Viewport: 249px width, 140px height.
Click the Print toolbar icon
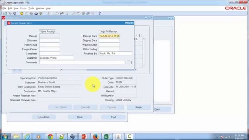(36, 14)
